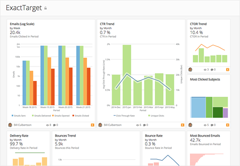
Task: Toggle Emails Delivered legend series
Action: point(41,116)
